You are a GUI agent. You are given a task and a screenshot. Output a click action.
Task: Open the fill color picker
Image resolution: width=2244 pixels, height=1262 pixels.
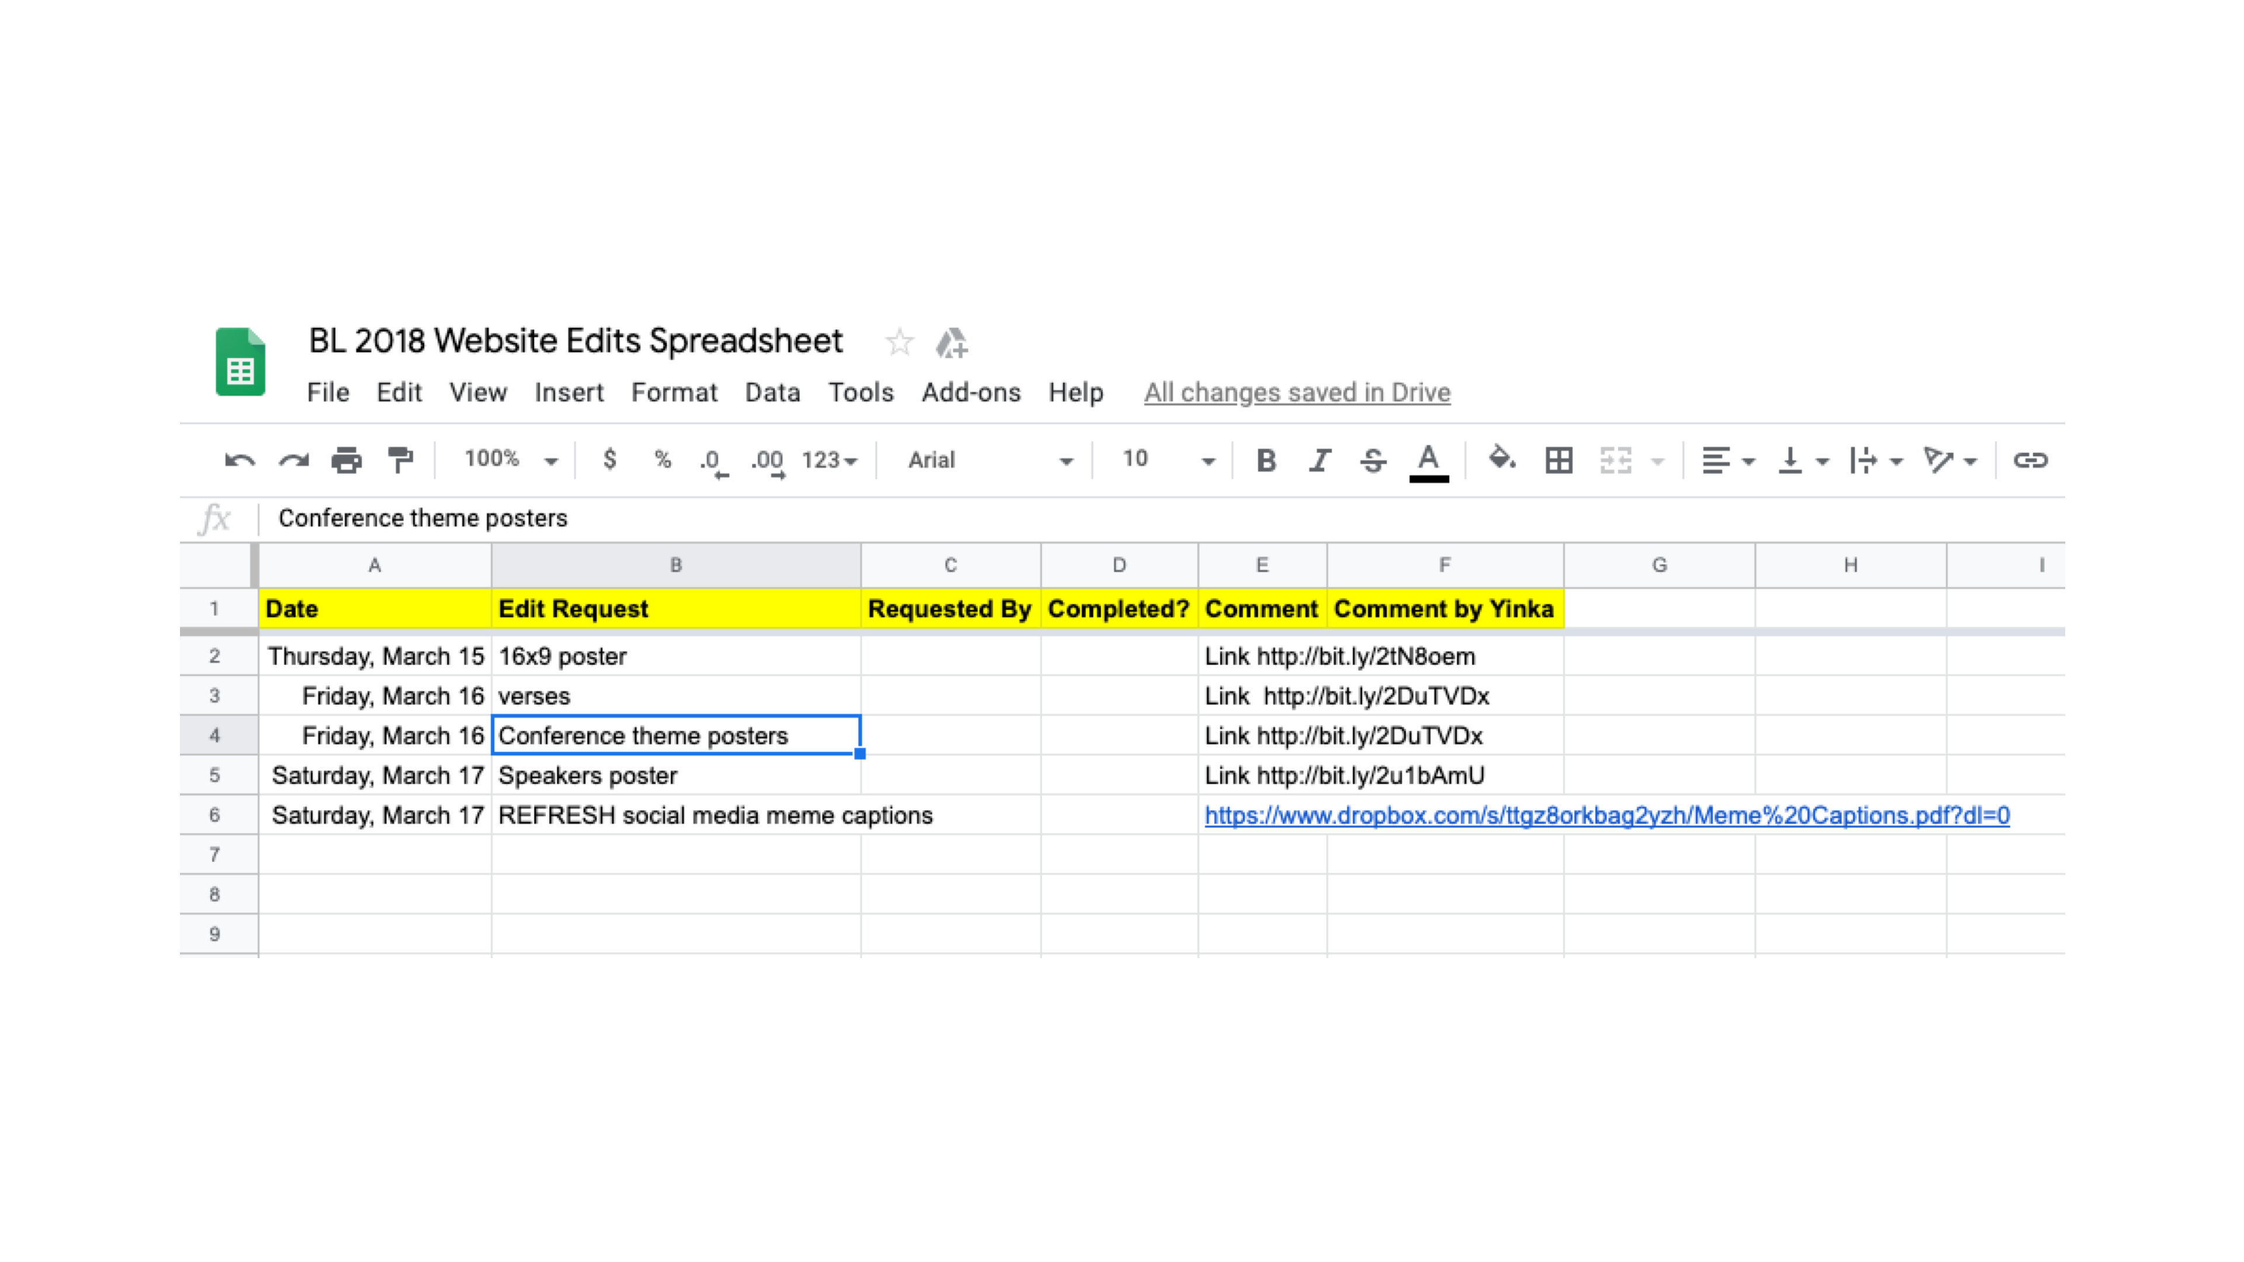1502,458
